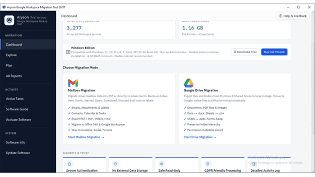Follow the Start Drive Migration link
The width and height of the screenshot is (315, 177).
coord(200,137)
